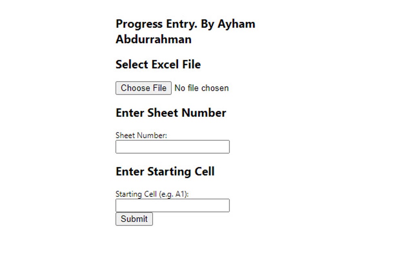This screenshot has height=258, width=413.
Task: Open the file picker via Choose File
Action: pos(143,88)
